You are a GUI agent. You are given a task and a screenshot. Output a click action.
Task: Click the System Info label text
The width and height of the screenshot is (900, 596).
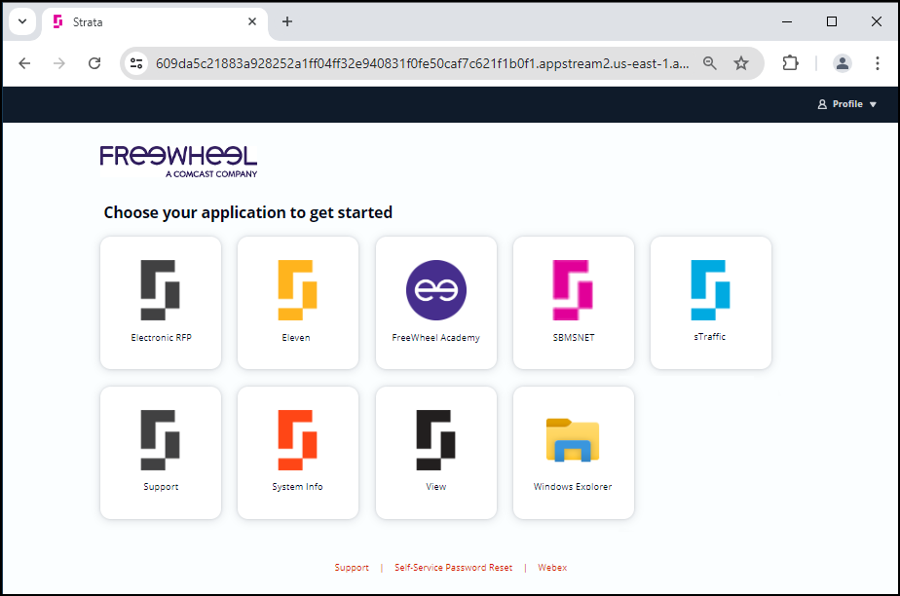pos(297,486)
